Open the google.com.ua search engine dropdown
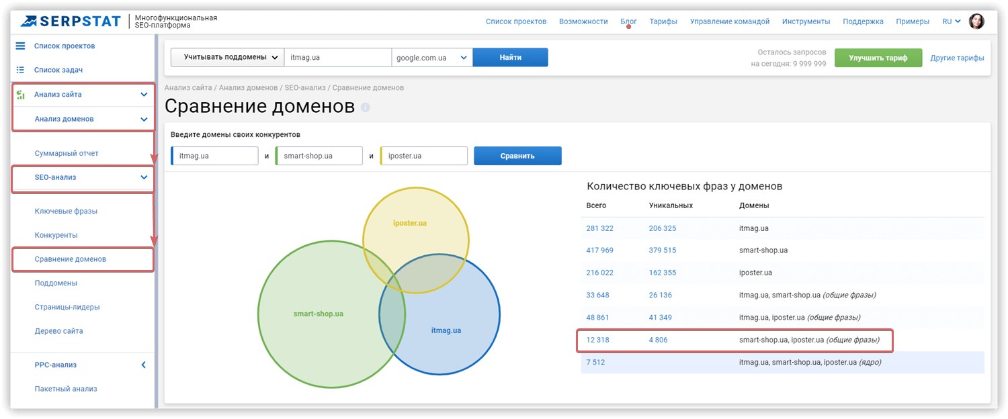This screenshot has width=1008, height=419. point(432,58)
